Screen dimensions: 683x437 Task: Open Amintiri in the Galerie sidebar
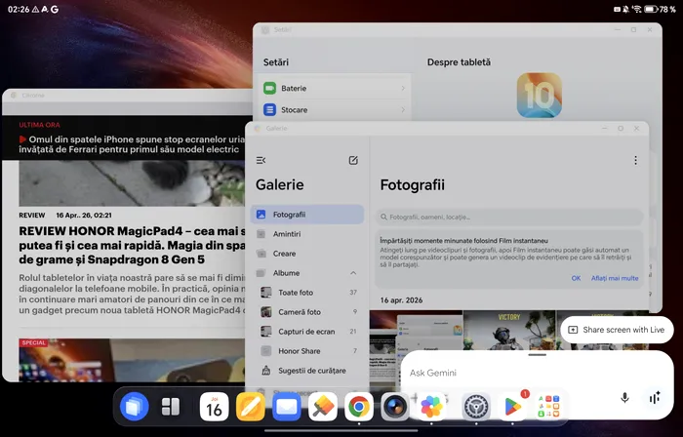click(307, 234)
